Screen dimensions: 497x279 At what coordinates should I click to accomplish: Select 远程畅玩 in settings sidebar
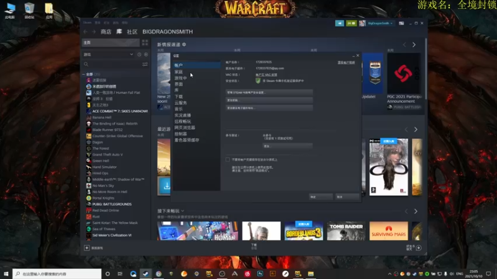(x=183, y=122)
